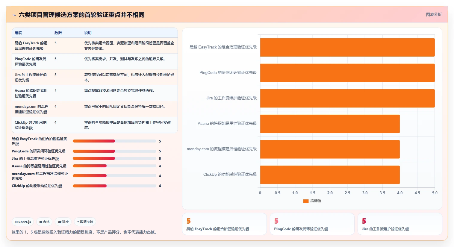Click the Jira data card
Viewport: 454px width, 247px height.
click(400, 224)
